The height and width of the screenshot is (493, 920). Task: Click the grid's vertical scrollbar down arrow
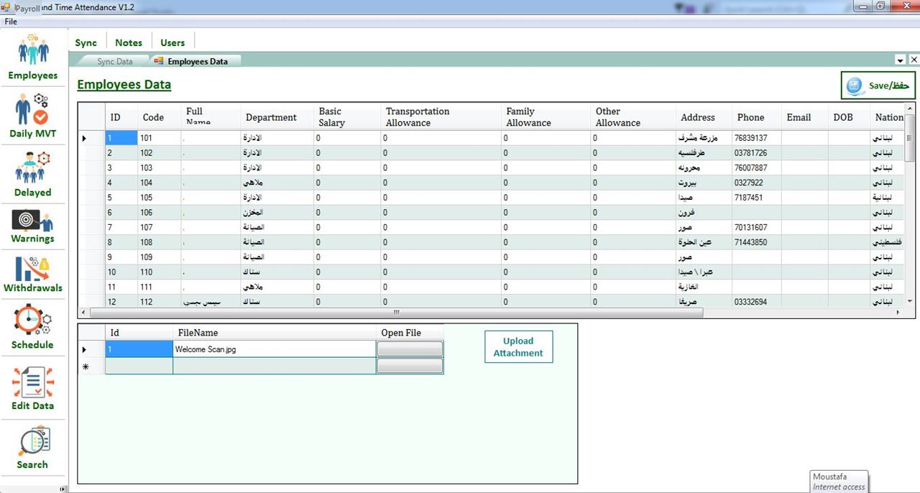909,301
